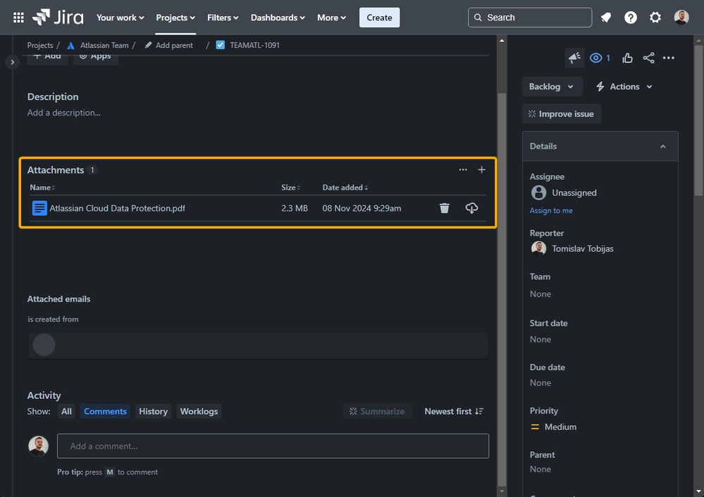
Task: Click the Add parent pencil icon
Action: click(148, 45)
